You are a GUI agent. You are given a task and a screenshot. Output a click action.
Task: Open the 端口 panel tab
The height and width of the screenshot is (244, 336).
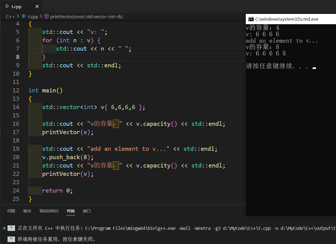87,211
